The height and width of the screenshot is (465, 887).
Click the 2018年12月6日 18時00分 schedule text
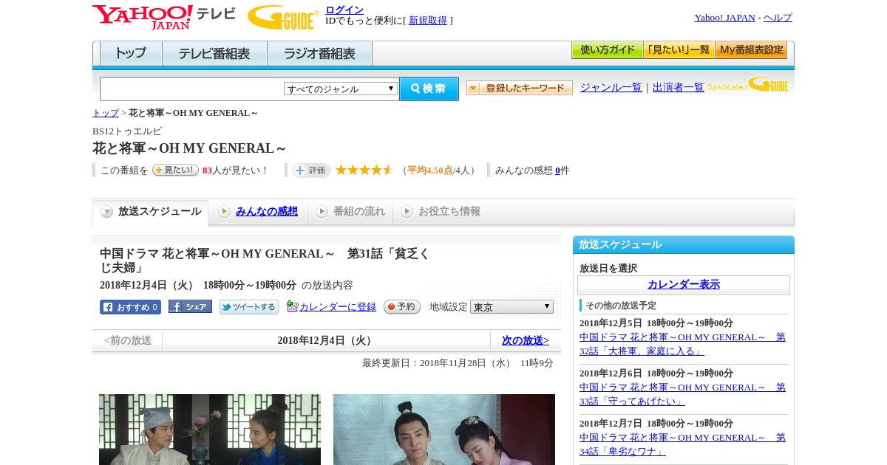click(x=656, y=373)
